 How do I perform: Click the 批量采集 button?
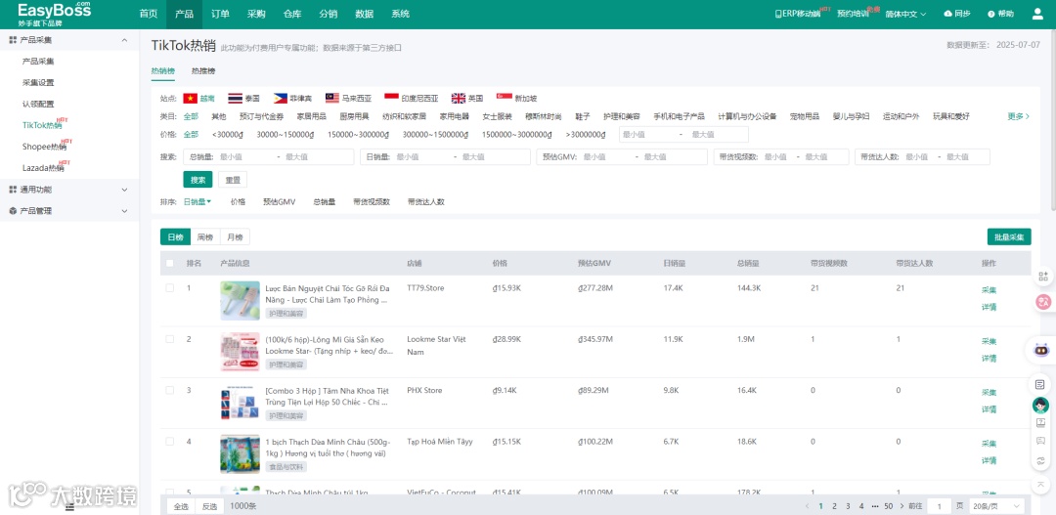(x=1009, y=236)
